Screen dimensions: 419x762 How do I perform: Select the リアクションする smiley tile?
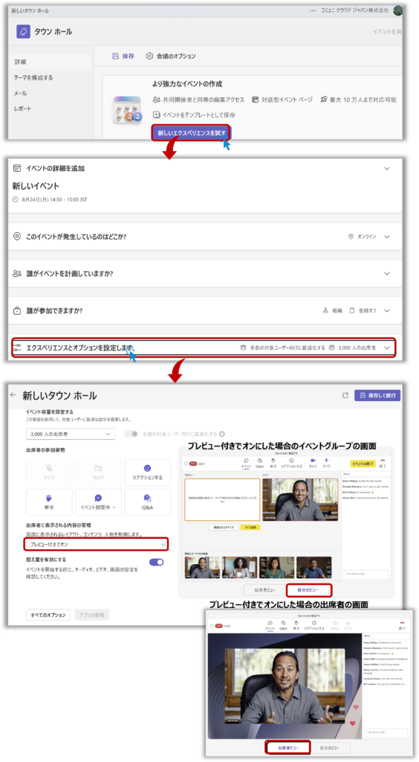(147, 473)
